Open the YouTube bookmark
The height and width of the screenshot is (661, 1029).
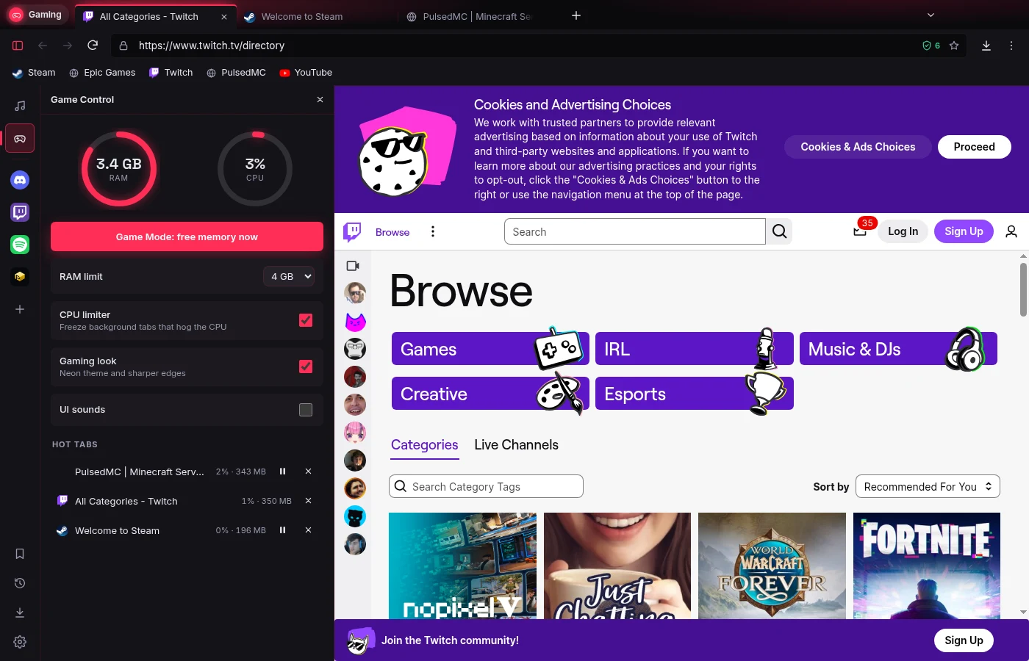(306, 73)
